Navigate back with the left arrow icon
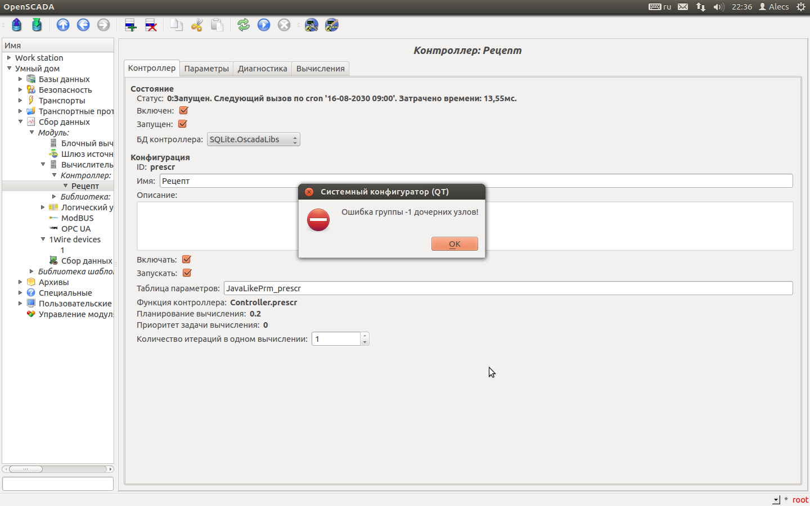The image size is (810, 506). click(x=83, y=25)
